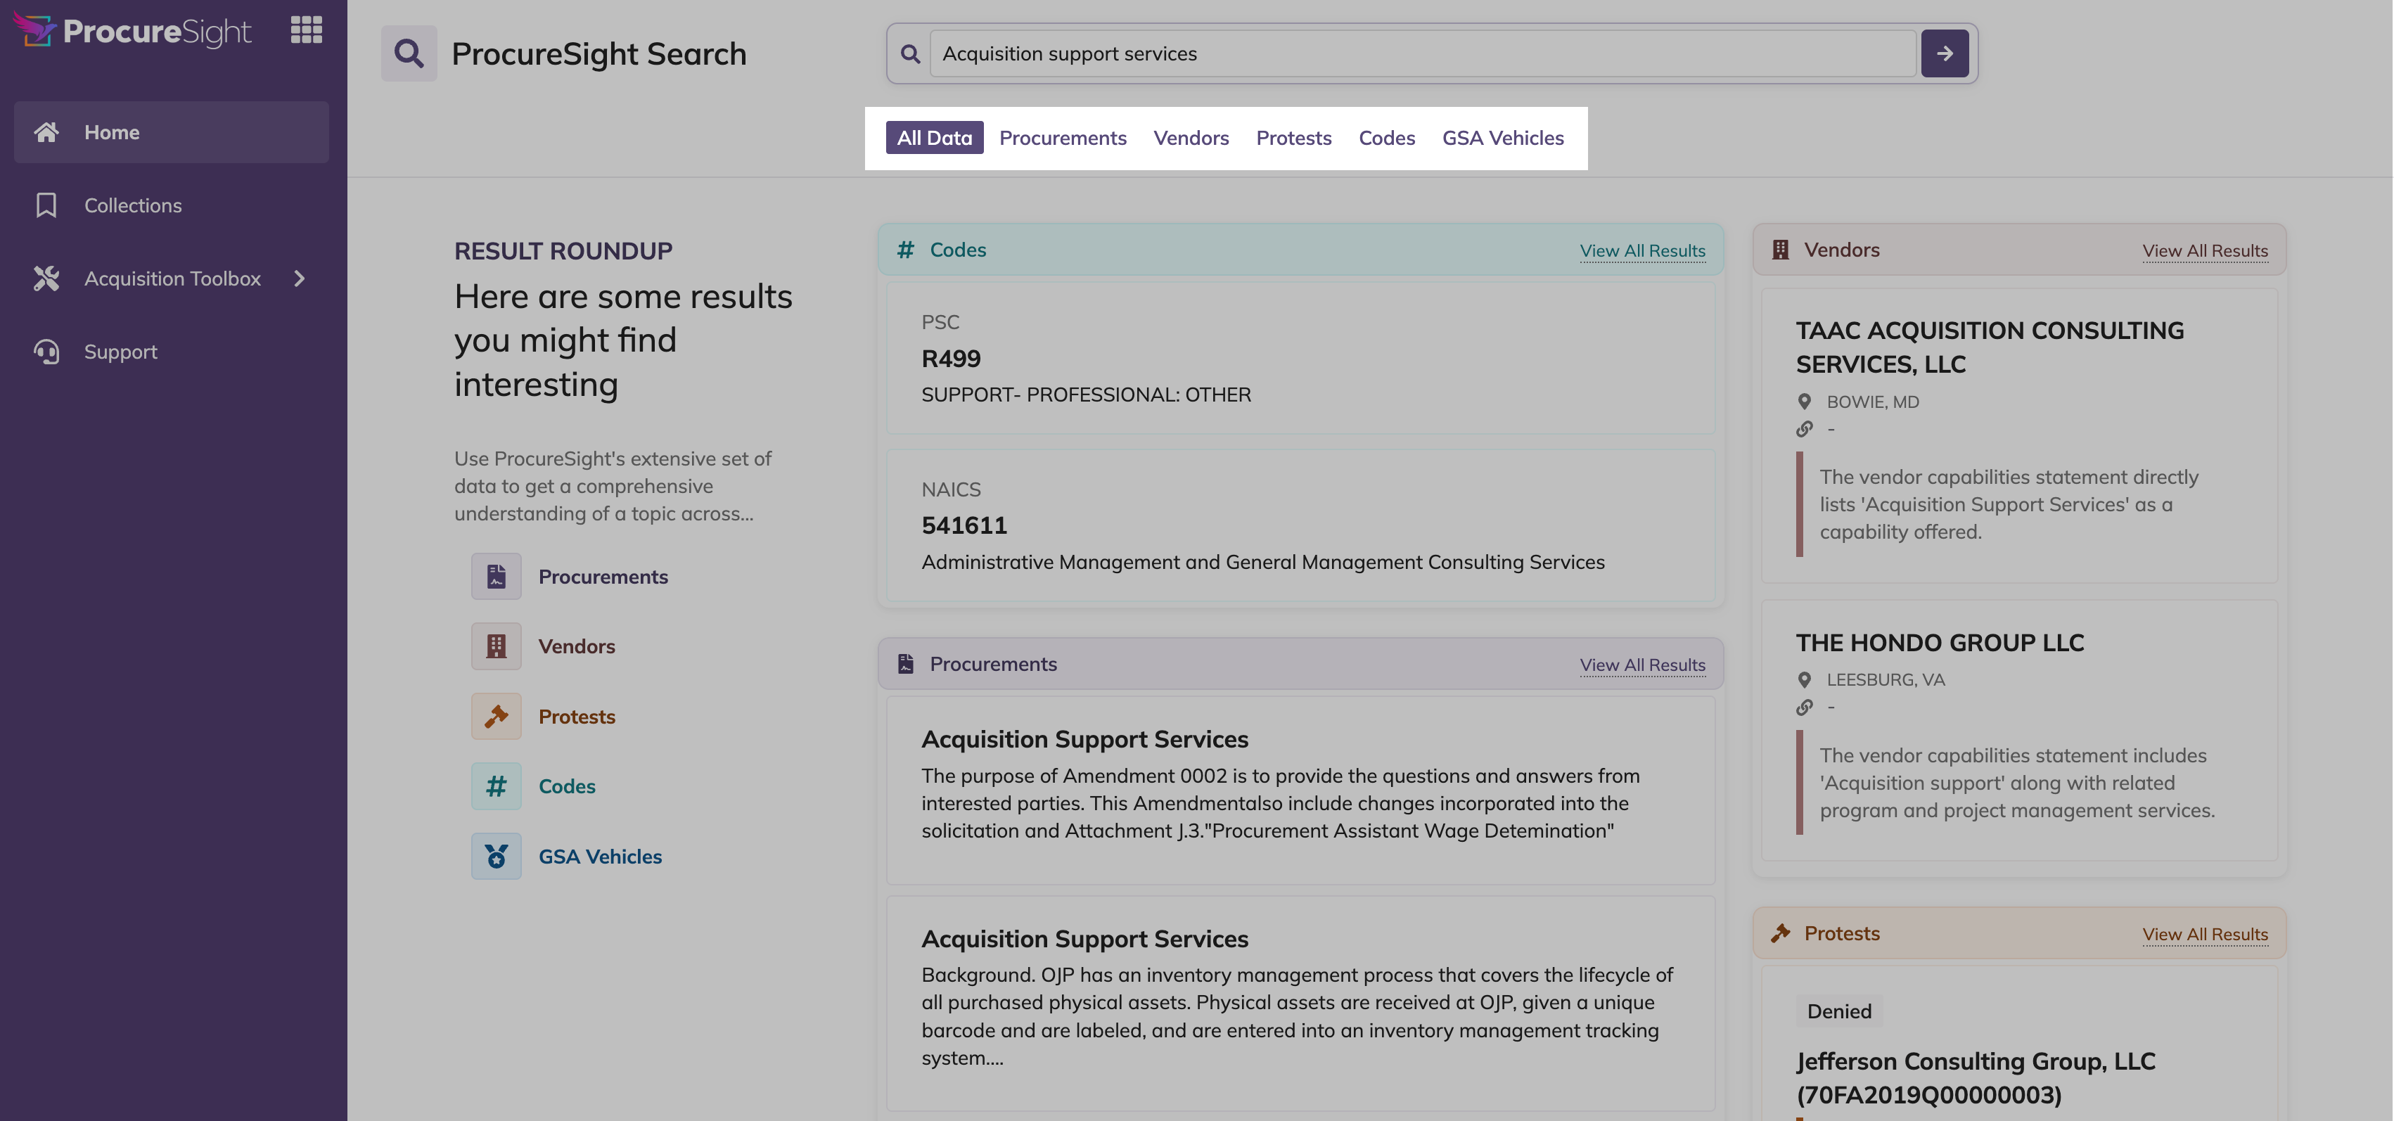Open the PSC R499 code card
This screenshot has width=2394, height=1121.
click(x=1300, y=358)
